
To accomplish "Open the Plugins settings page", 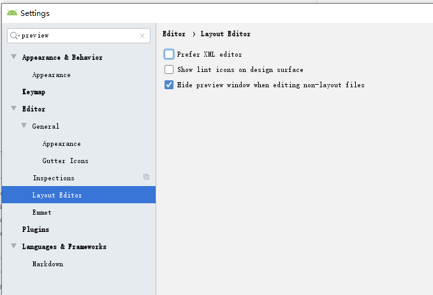I will 36,229.
